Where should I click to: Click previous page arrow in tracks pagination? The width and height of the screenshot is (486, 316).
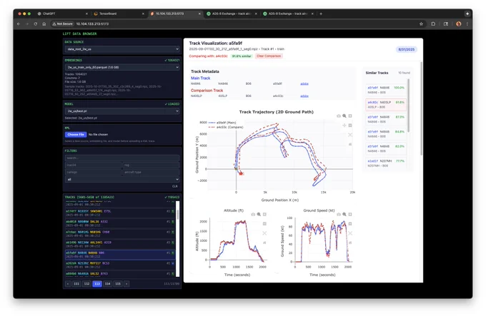(68, 283)
